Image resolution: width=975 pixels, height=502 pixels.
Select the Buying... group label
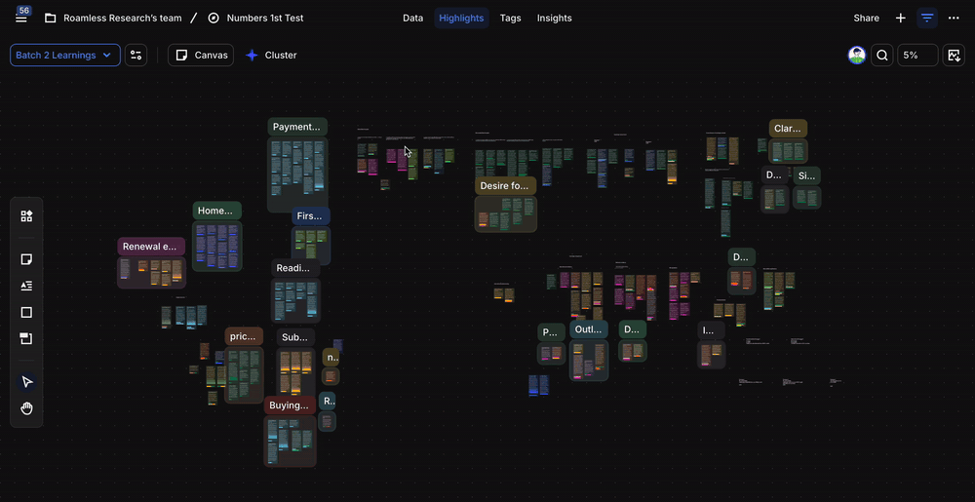pyautogui.click(x=290, y=405)
